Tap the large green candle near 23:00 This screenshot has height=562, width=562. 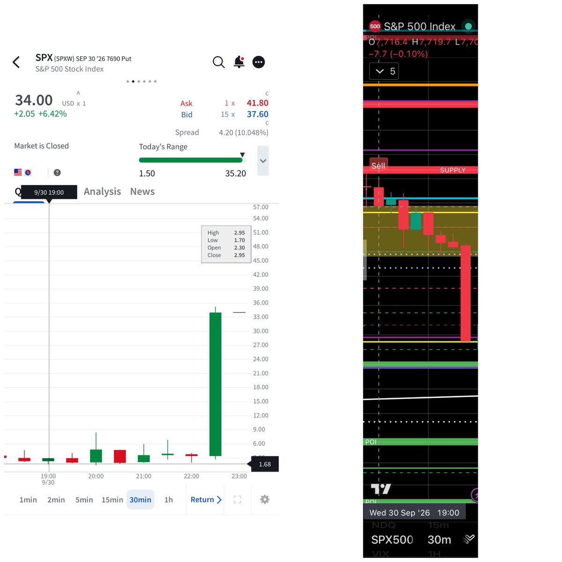[215, 384]
